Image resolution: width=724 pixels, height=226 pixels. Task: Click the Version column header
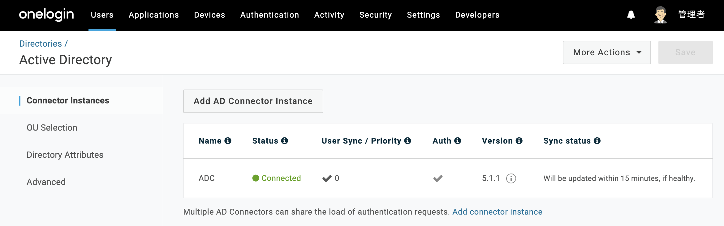[497, 141]
